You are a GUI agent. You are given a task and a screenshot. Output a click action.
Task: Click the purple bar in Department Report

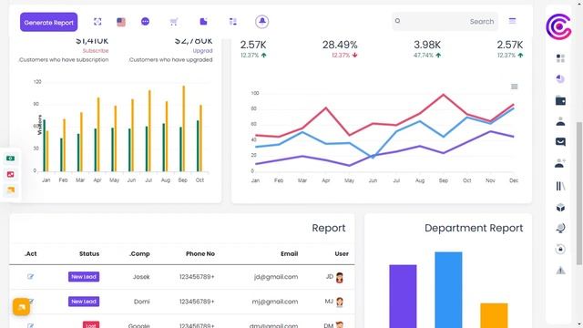403,296
